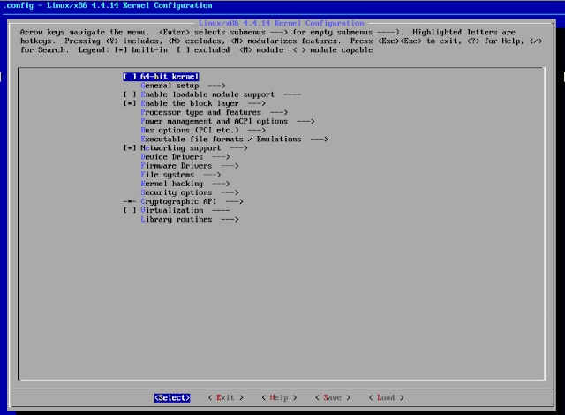Open Executable file formats / Emulations
The width and height of the screenshot is (565, 415).
[x=234, y=139]
